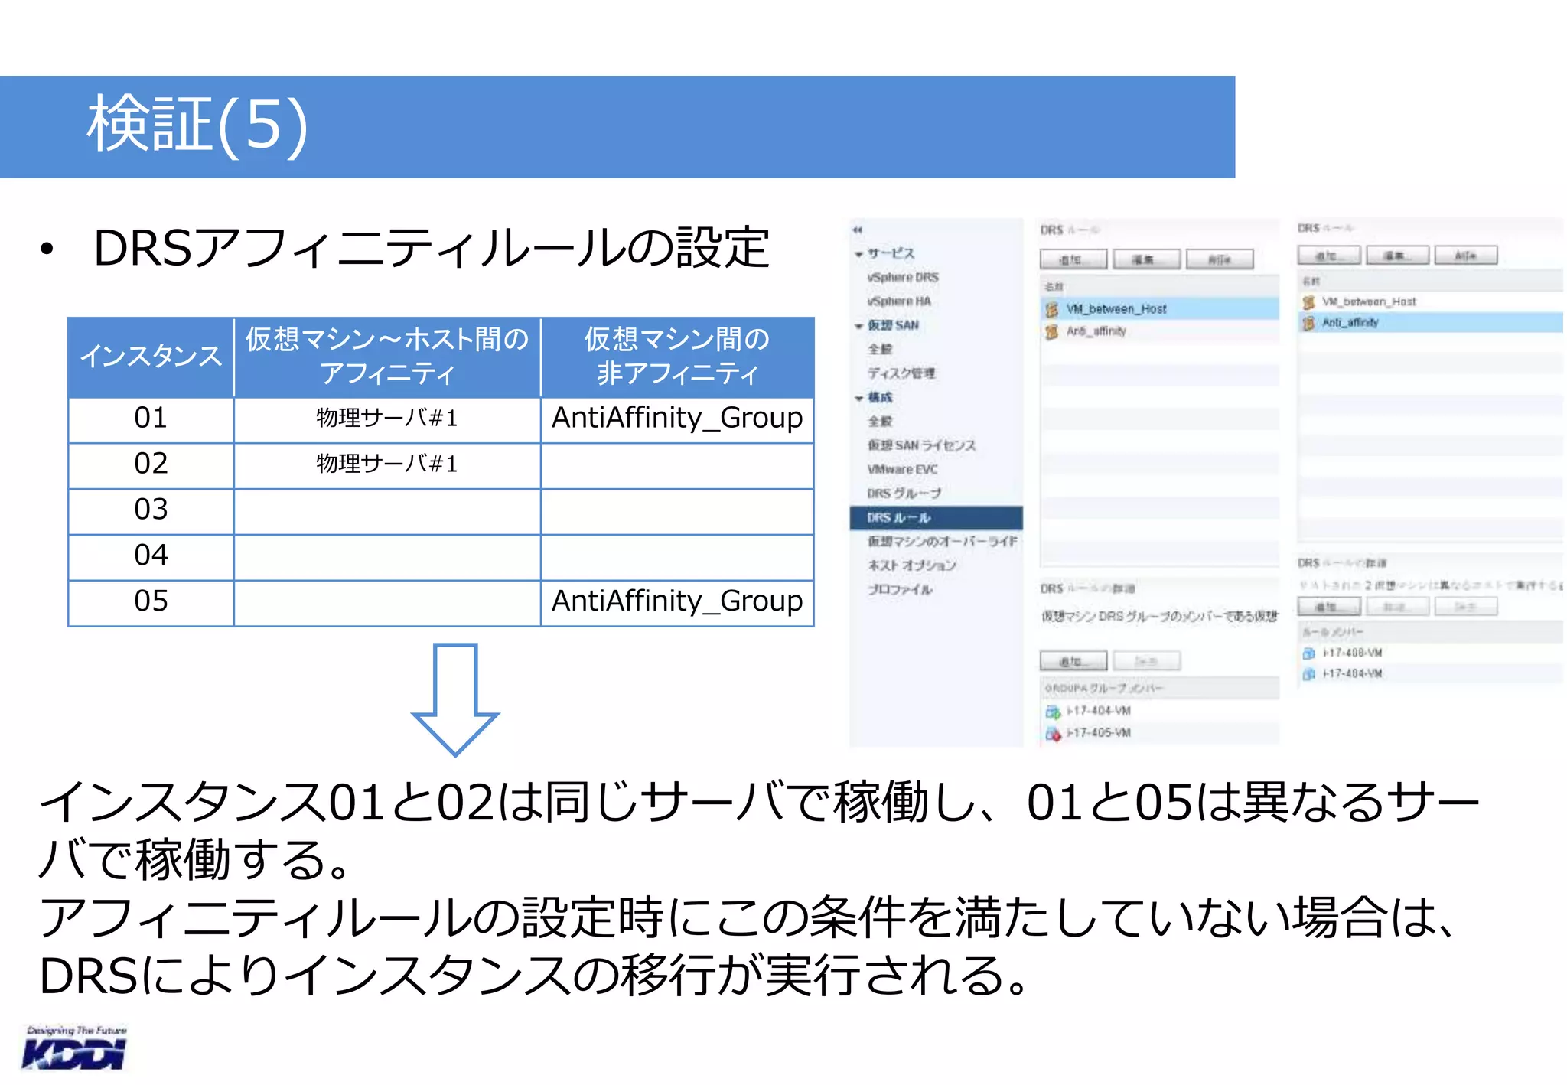Screen dimensions: 1567x1085
Task: Click 編集 button in right DRS rules panel
Action: click(x=1397, y=256)
